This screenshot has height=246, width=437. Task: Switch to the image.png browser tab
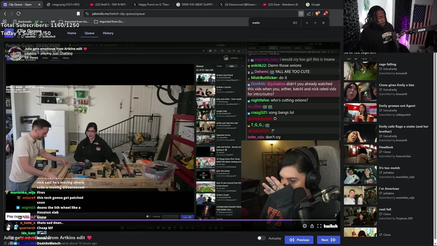click(x=65, y=4)
